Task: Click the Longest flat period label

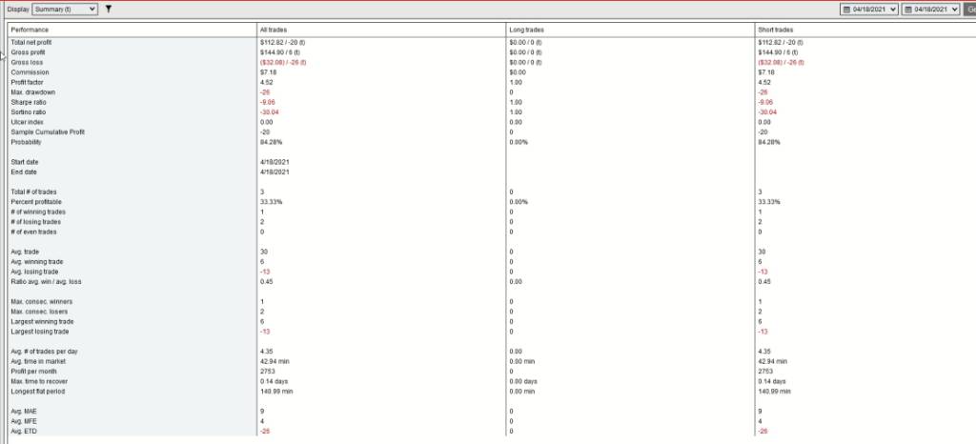Action: [37, 391]
